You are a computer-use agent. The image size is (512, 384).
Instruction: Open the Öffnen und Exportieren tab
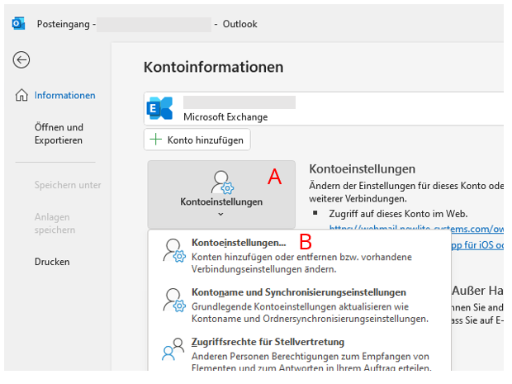[59, 134]
